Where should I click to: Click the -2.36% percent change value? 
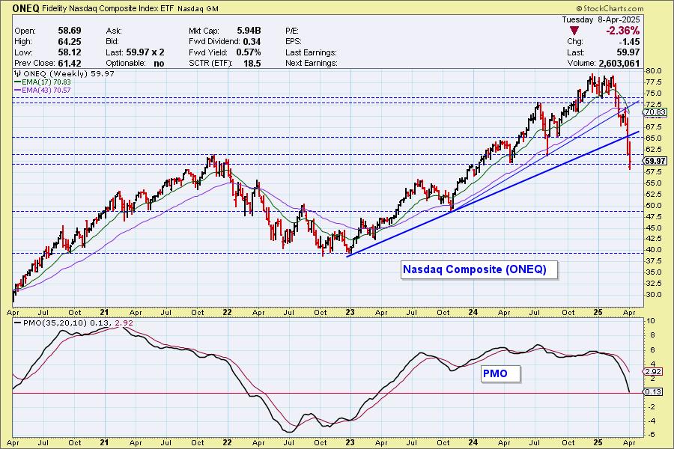point(623,31)
